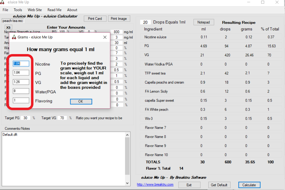The height and width of the screenshot is (190, 285).
Task: Select the Flavoring grams input field
Action: click(21, 100)
